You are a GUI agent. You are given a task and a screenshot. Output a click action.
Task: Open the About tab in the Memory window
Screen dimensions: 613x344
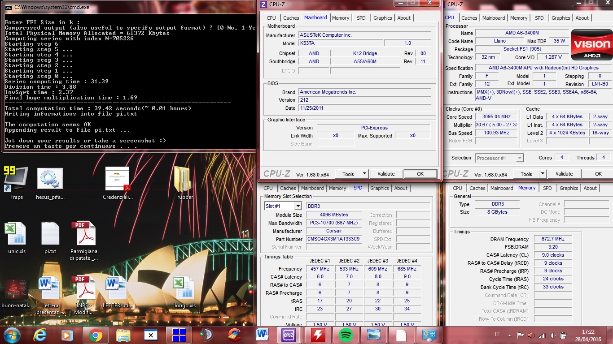(590, 188)
